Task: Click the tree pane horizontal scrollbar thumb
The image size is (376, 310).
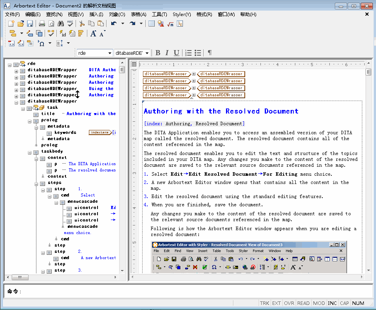Action: pos(20,277)
